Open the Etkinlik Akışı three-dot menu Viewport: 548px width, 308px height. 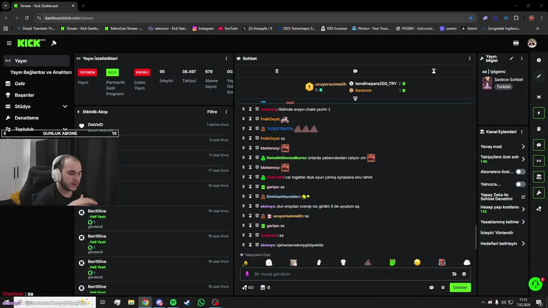226,112
